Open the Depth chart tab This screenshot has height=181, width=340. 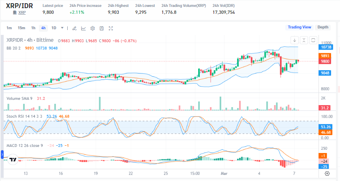pyautogui.click(x=323, y=27)
